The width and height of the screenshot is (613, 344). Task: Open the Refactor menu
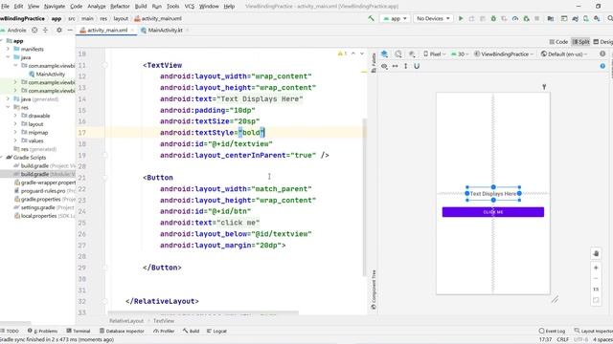[120, 7]
